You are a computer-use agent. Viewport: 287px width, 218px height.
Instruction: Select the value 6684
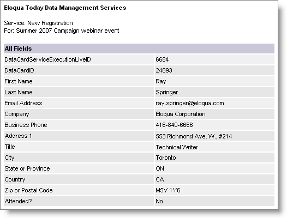click(162, 59)
